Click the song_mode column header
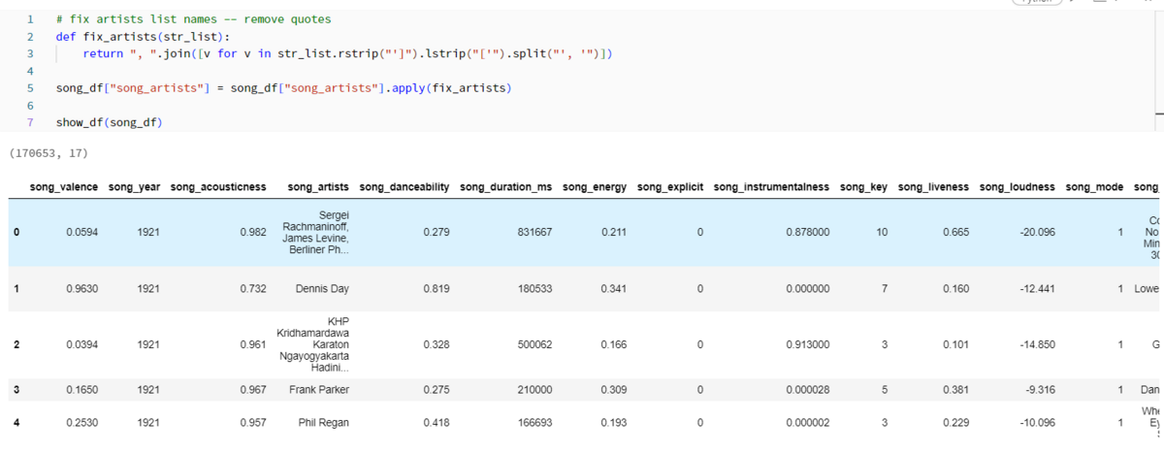The image size is (1164, 453). (x=1094, y=186)
